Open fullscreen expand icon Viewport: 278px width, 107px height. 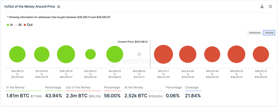pyautogui.click(x=270, y=6)
